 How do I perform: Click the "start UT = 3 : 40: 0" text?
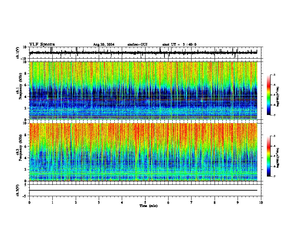tap(179, 45)
